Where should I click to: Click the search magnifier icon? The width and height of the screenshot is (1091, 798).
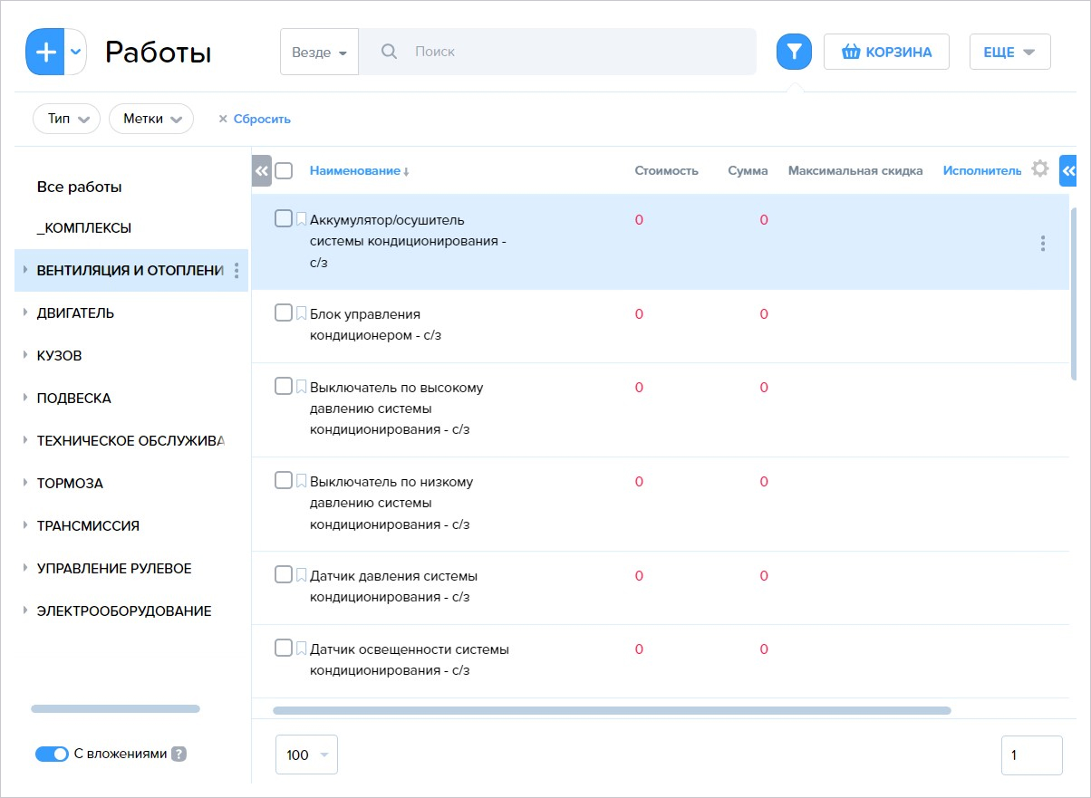(x=390, y=52)
